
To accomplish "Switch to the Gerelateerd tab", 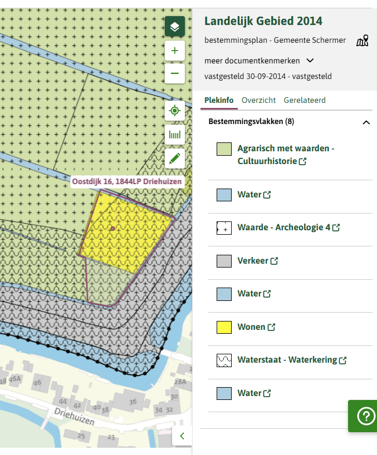I will [x=305, y=101].
